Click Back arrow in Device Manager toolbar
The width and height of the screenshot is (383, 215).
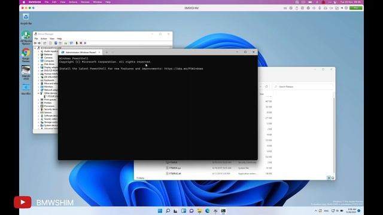coord(35,43)
